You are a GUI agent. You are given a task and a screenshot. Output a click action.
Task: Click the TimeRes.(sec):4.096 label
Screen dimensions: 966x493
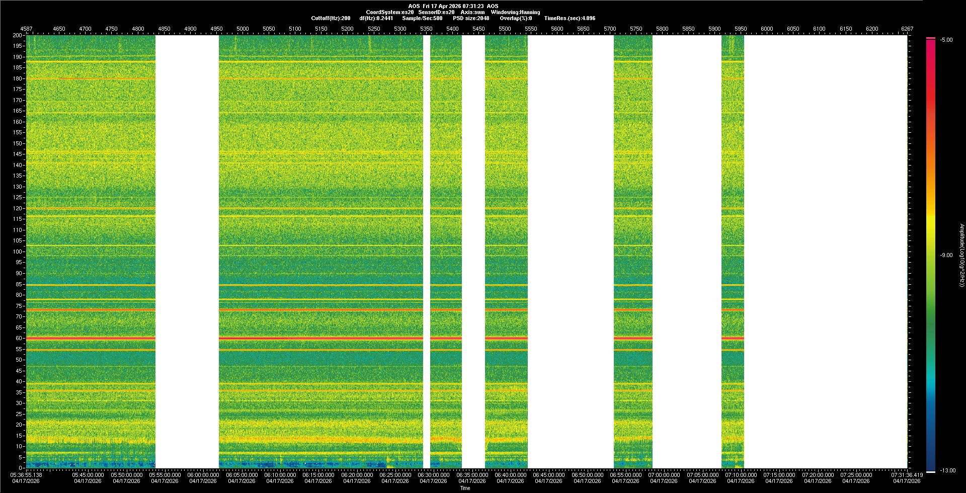pos(570,18)
